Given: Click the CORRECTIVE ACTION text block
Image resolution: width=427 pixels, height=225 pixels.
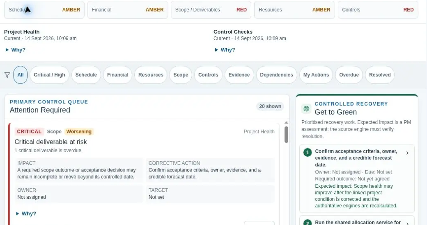Looking at the screenshot, I should 210,170.
